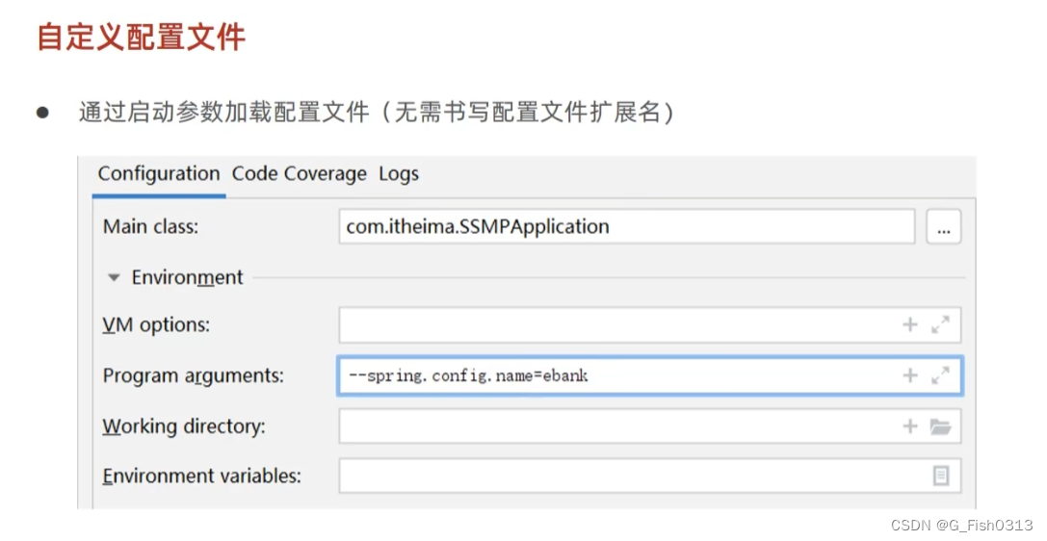Insert macro in Working directory field

909,426
